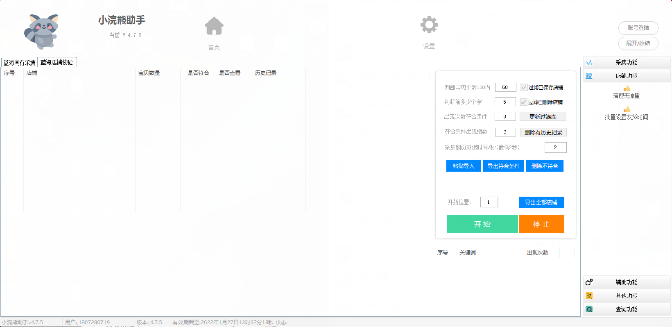The image size is (672, 327).
Task: Sort by 宝贝数量 column header
Action: 149,73
